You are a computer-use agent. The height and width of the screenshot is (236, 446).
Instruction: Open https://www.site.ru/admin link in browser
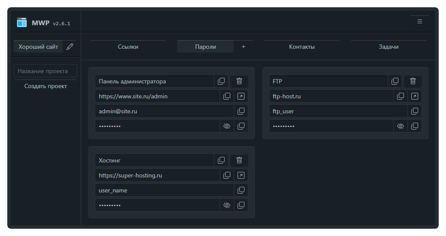(x=241, y=96)
